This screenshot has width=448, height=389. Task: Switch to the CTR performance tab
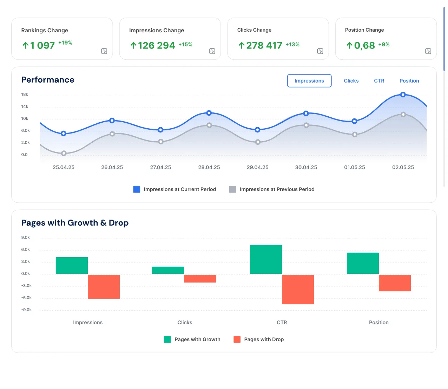pyautogui.click(x=379, y=81)
